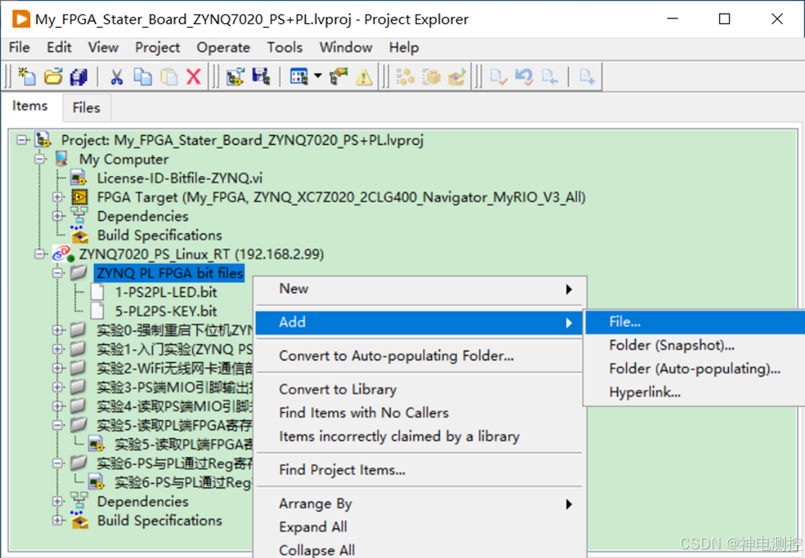Switch to the Files tab
The width and height of the screenshot is (805, 558).
pyautogui.click(x=86, y=108)
